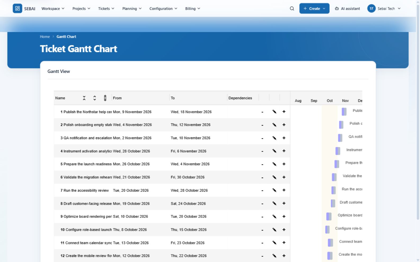Image resolution: width=420 pixels, height=262 pixels.
Task: Add plus icon for row 8 Draft customer-facing
Action: 284,203
